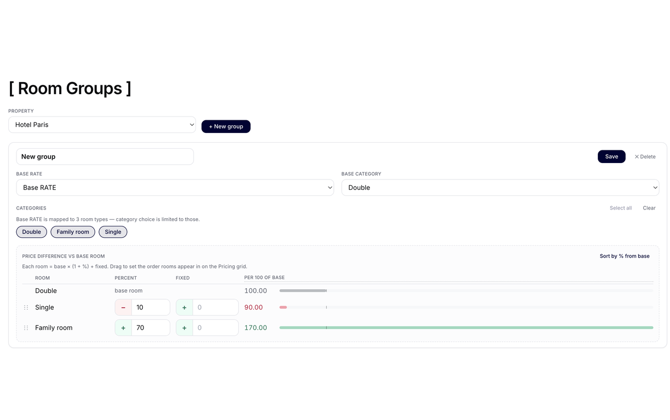Edit the group name field
Screen dimensions: 670x420
click(105, 156)
